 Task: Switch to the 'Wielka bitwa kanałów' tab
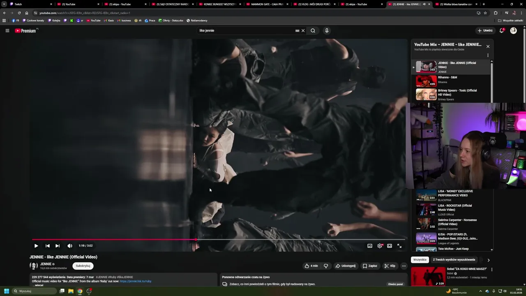click(455, 4)
